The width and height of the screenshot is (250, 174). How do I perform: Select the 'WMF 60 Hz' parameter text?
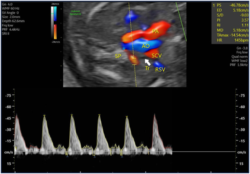click(x=11, y=9)
